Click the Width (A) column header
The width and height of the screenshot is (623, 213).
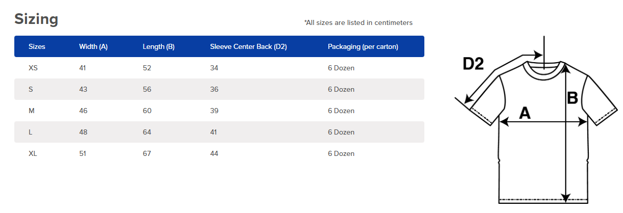[x=93, y=46]
